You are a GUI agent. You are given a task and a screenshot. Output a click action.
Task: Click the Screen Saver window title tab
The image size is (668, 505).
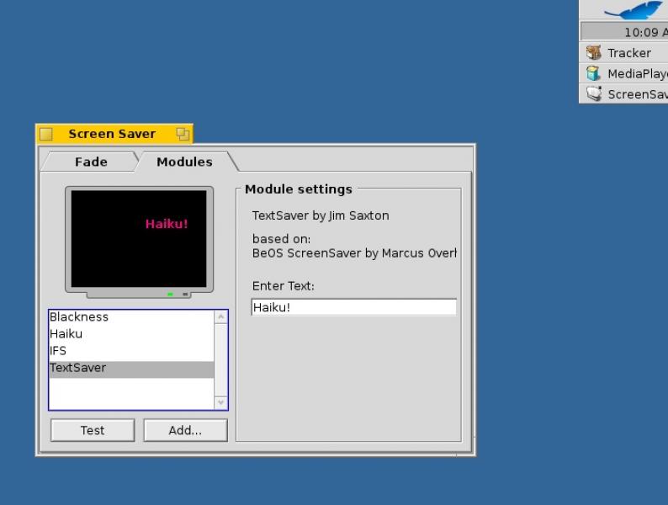point(112,134)
